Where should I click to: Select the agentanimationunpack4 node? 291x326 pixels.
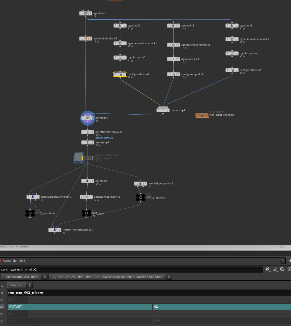point(232,39)
